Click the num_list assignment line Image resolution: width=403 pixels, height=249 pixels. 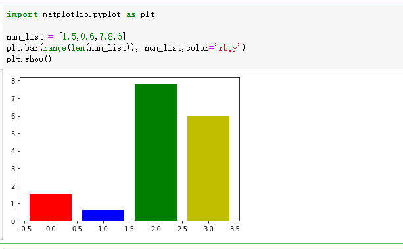pyautogui.click(x=66, y=37)
